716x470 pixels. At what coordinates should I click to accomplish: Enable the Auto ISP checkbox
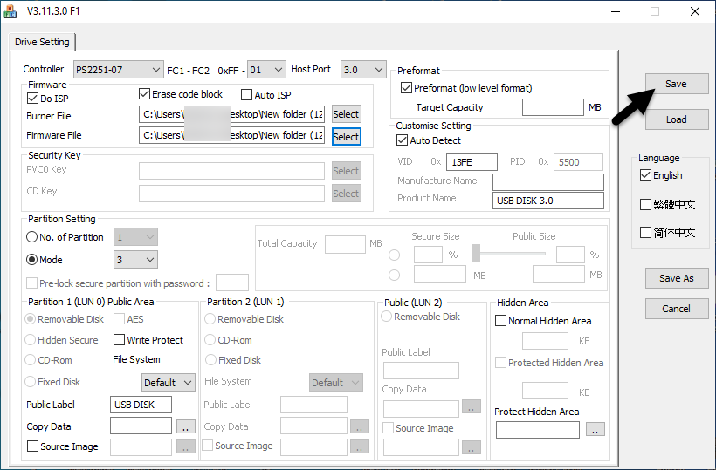[x=246, y=95]
